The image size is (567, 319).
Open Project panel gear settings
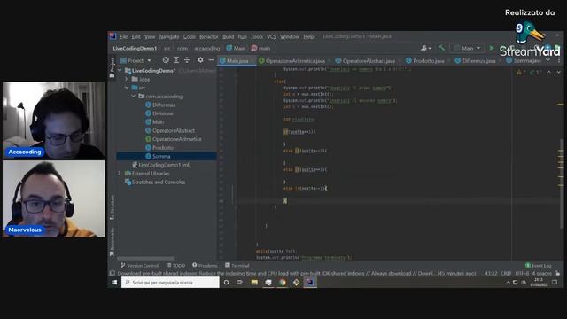pos(200,60)
